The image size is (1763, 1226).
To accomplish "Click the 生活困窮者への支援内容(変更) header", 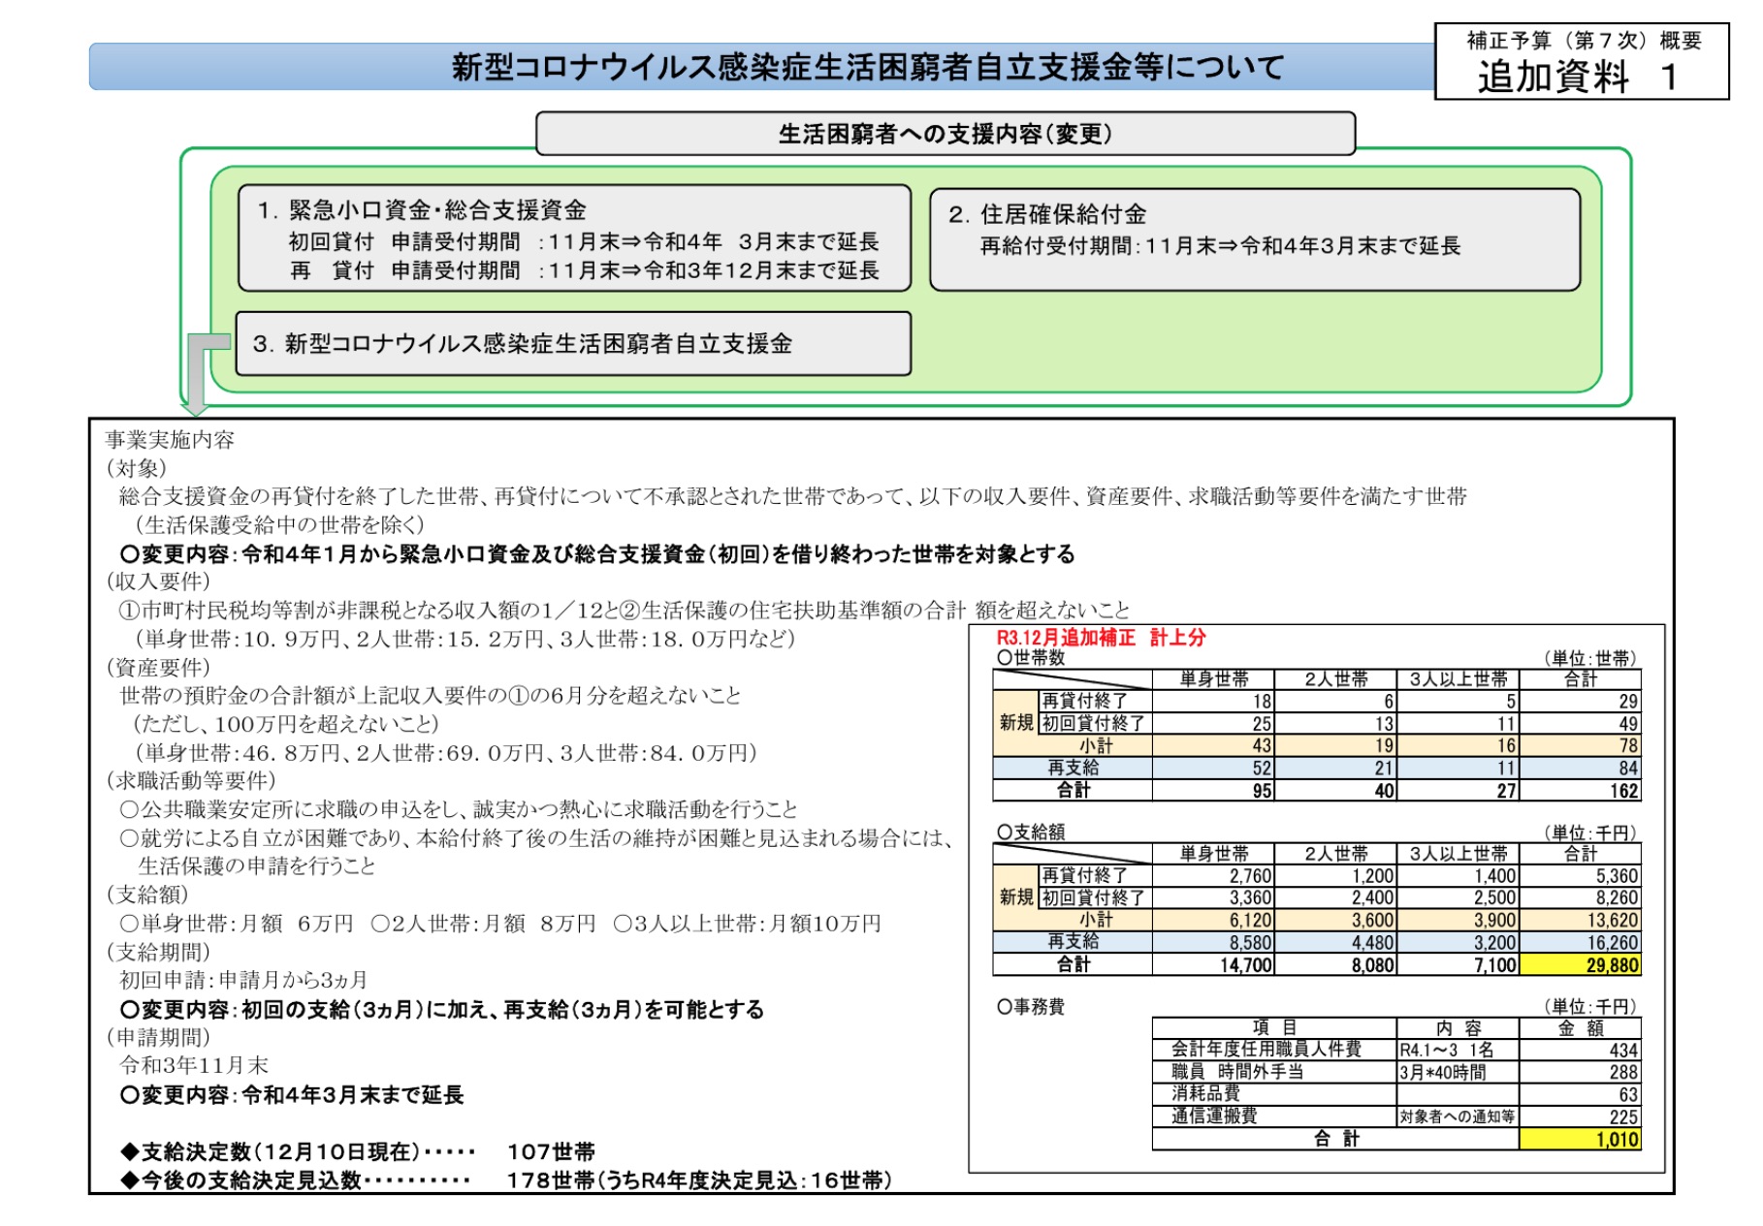I will 946,134.
